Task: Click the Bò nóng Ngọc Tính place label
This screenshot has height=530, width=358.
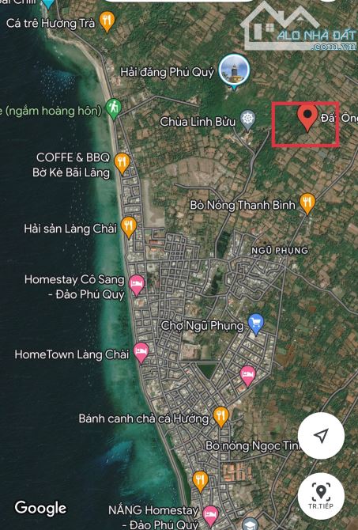Action: [x=253, y=446]
